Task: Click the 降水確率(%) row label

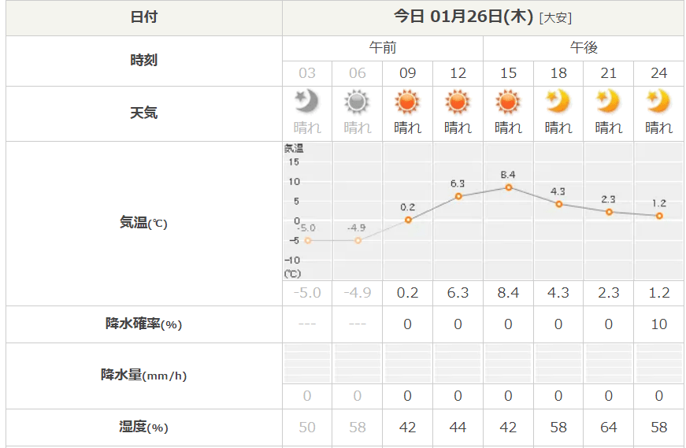Action: [x=143, y=324]
